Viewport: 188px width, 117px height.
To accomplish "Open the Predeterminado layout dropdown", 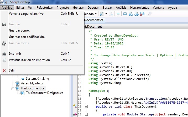I will click(96, 14).
